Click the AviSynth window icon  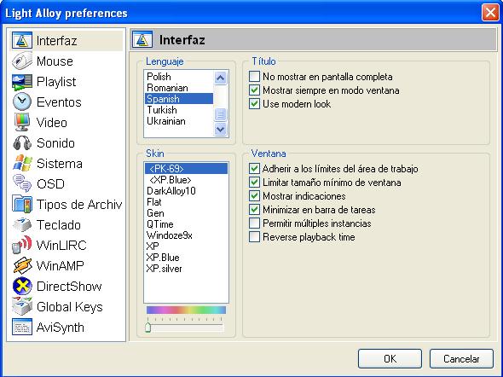click(x=22, y=328)
